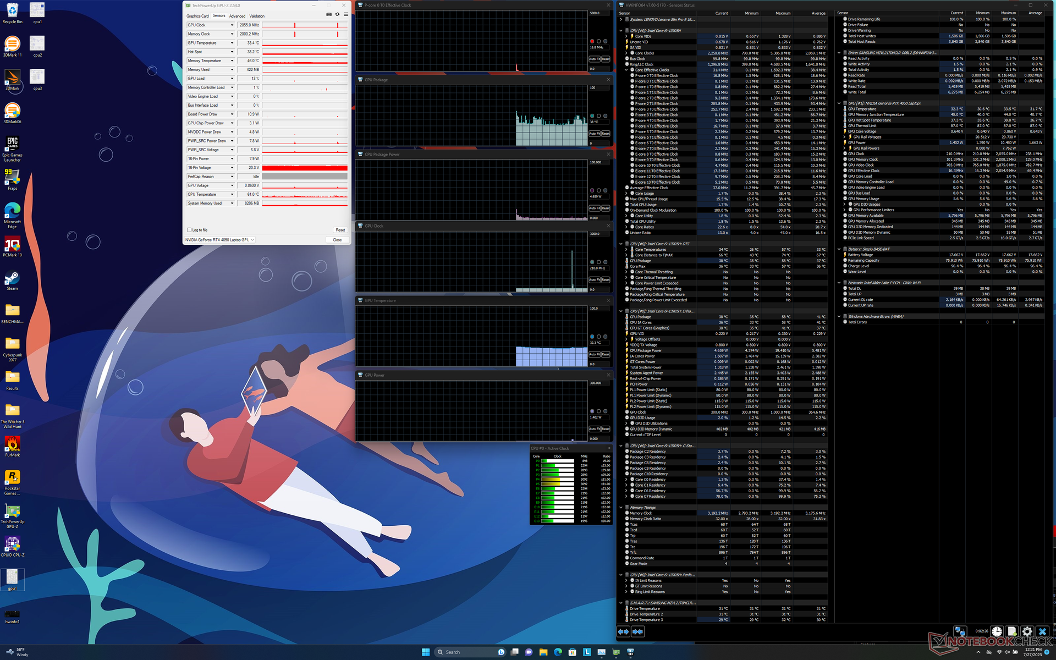Open Validation tab in GPU-Z
The width and height of the screenshot is (1056, 660).
click(x=257, y=16)
